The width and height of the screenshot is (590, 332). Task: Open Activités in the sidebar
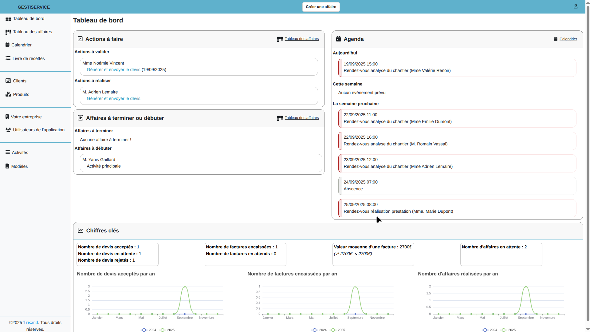click(20, 153)
